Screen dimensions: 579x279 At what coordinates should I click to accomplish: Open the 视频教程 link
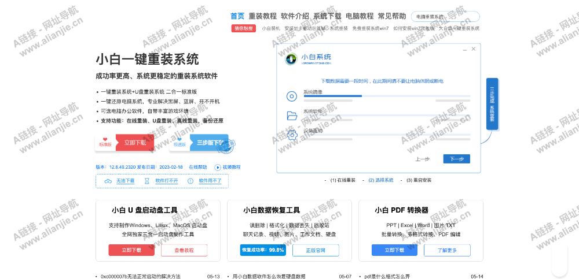pyautogui.click(x=232, y=167)
